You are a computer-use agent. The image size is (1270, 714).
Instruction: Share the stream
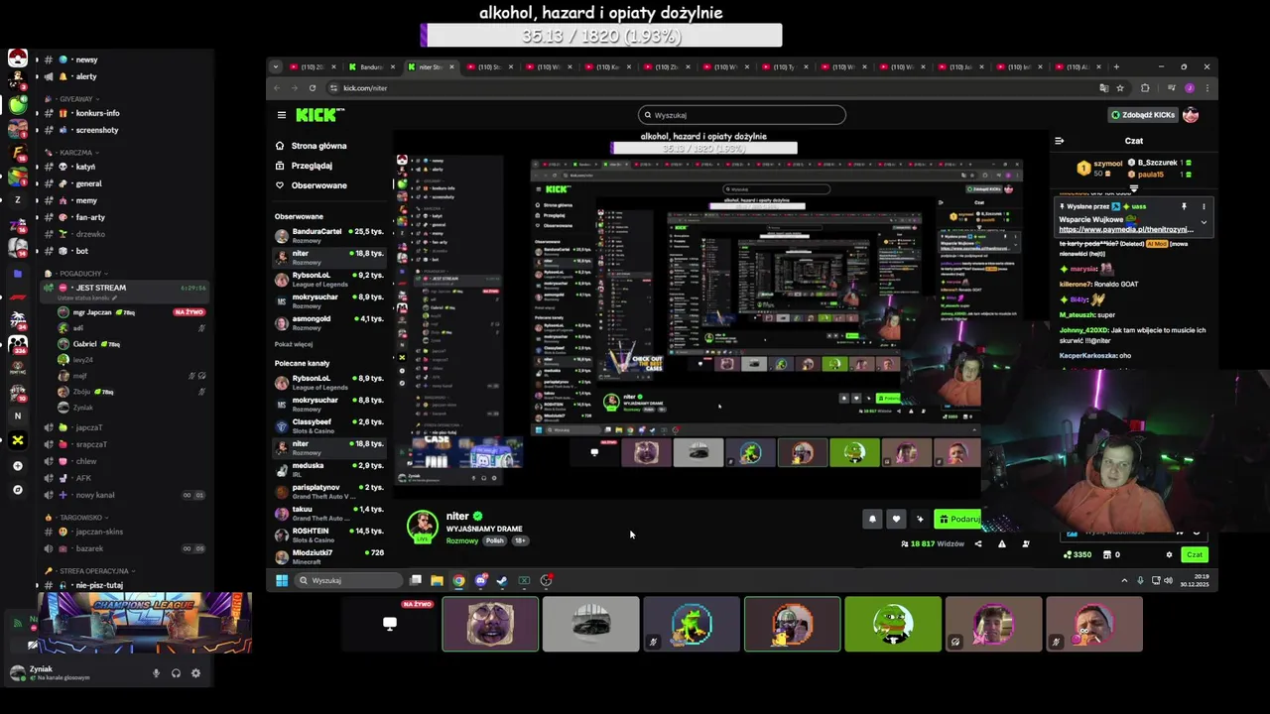click(x=978, y=543)
